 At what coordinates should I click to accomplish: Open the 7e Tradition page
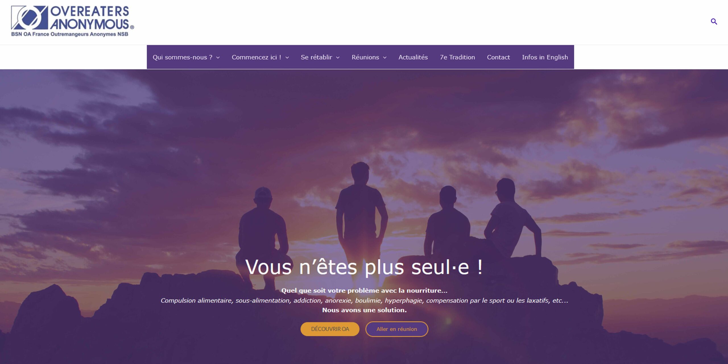click(457, 57)
